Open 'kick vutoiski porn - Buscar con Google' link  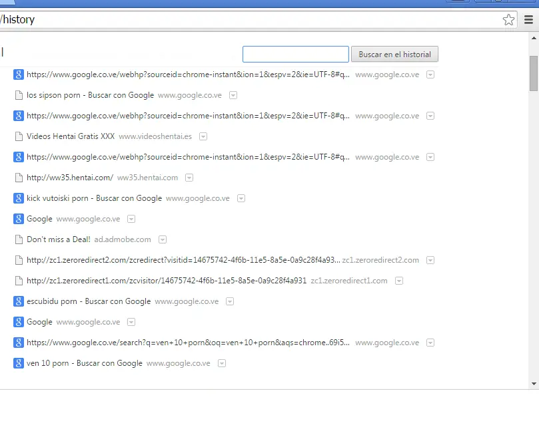coord(94,198)
